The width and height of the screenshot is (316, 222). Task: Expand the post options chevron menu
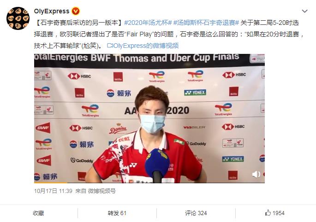304,11
